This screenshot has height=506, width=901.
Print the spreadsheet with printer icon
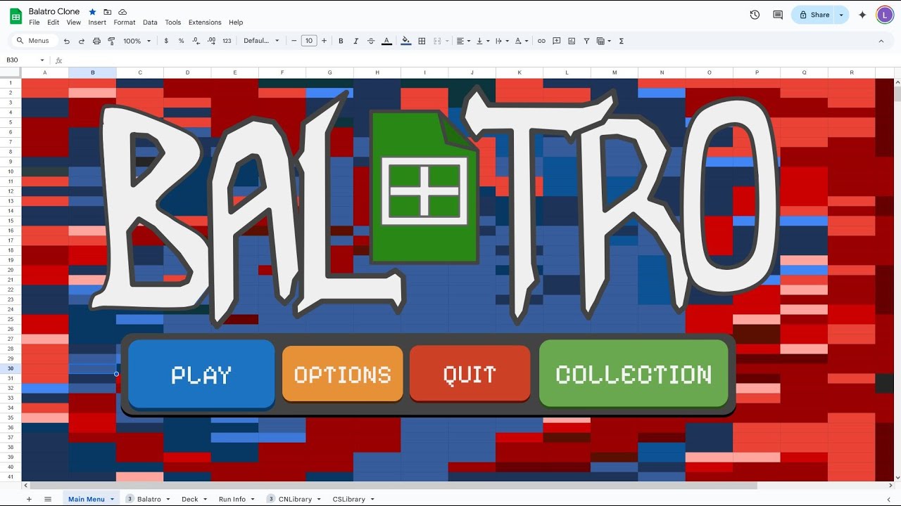pyautogui.click(x=96, y=41)
